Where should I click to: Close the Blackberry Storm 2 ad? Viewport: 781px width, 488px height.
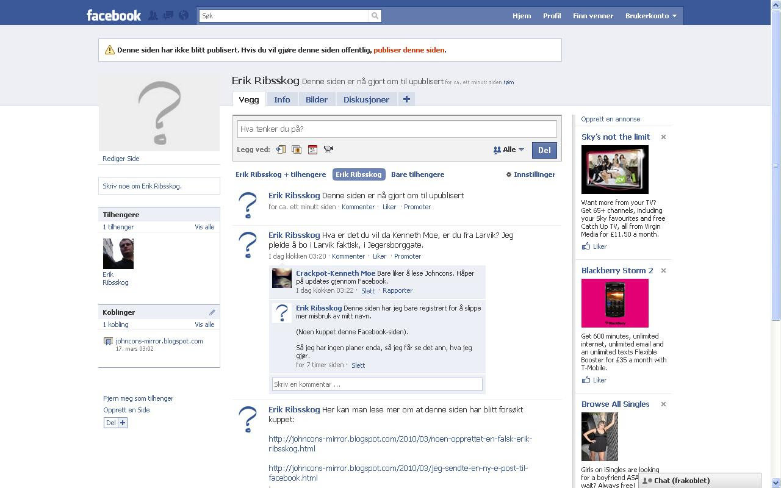click(x=663, y=271)
